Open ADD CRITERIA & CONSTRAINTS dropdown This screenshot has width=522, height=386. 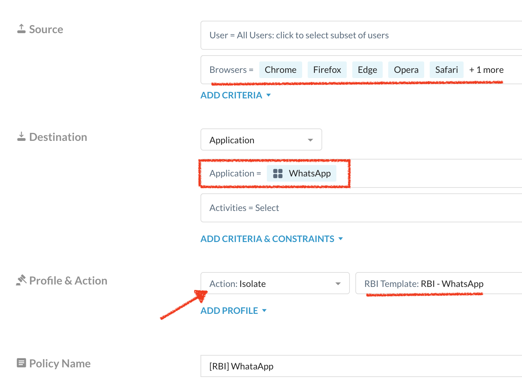point(272,239)
